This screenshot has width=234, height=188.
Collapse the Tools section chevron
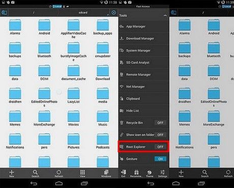(x=165, y=16)
